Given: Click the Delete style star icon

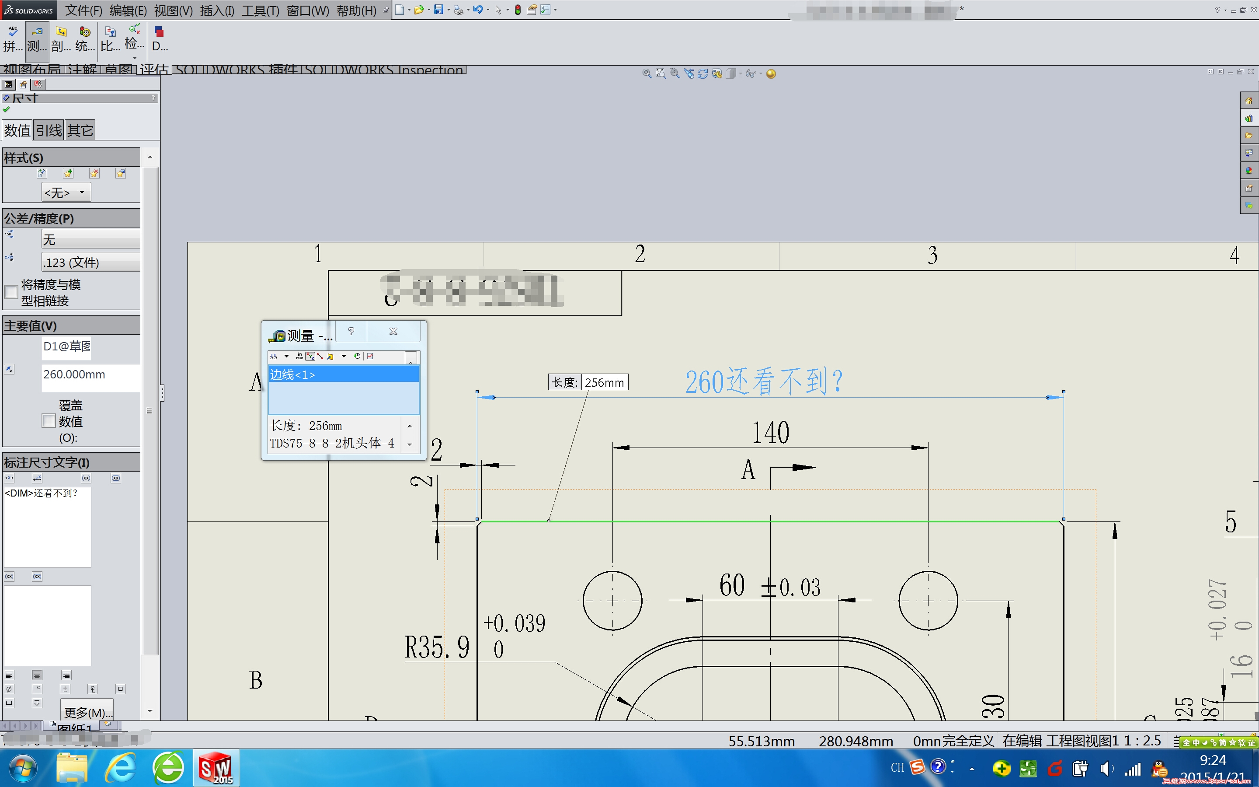Looking at the screenshot, I should 94,173.
